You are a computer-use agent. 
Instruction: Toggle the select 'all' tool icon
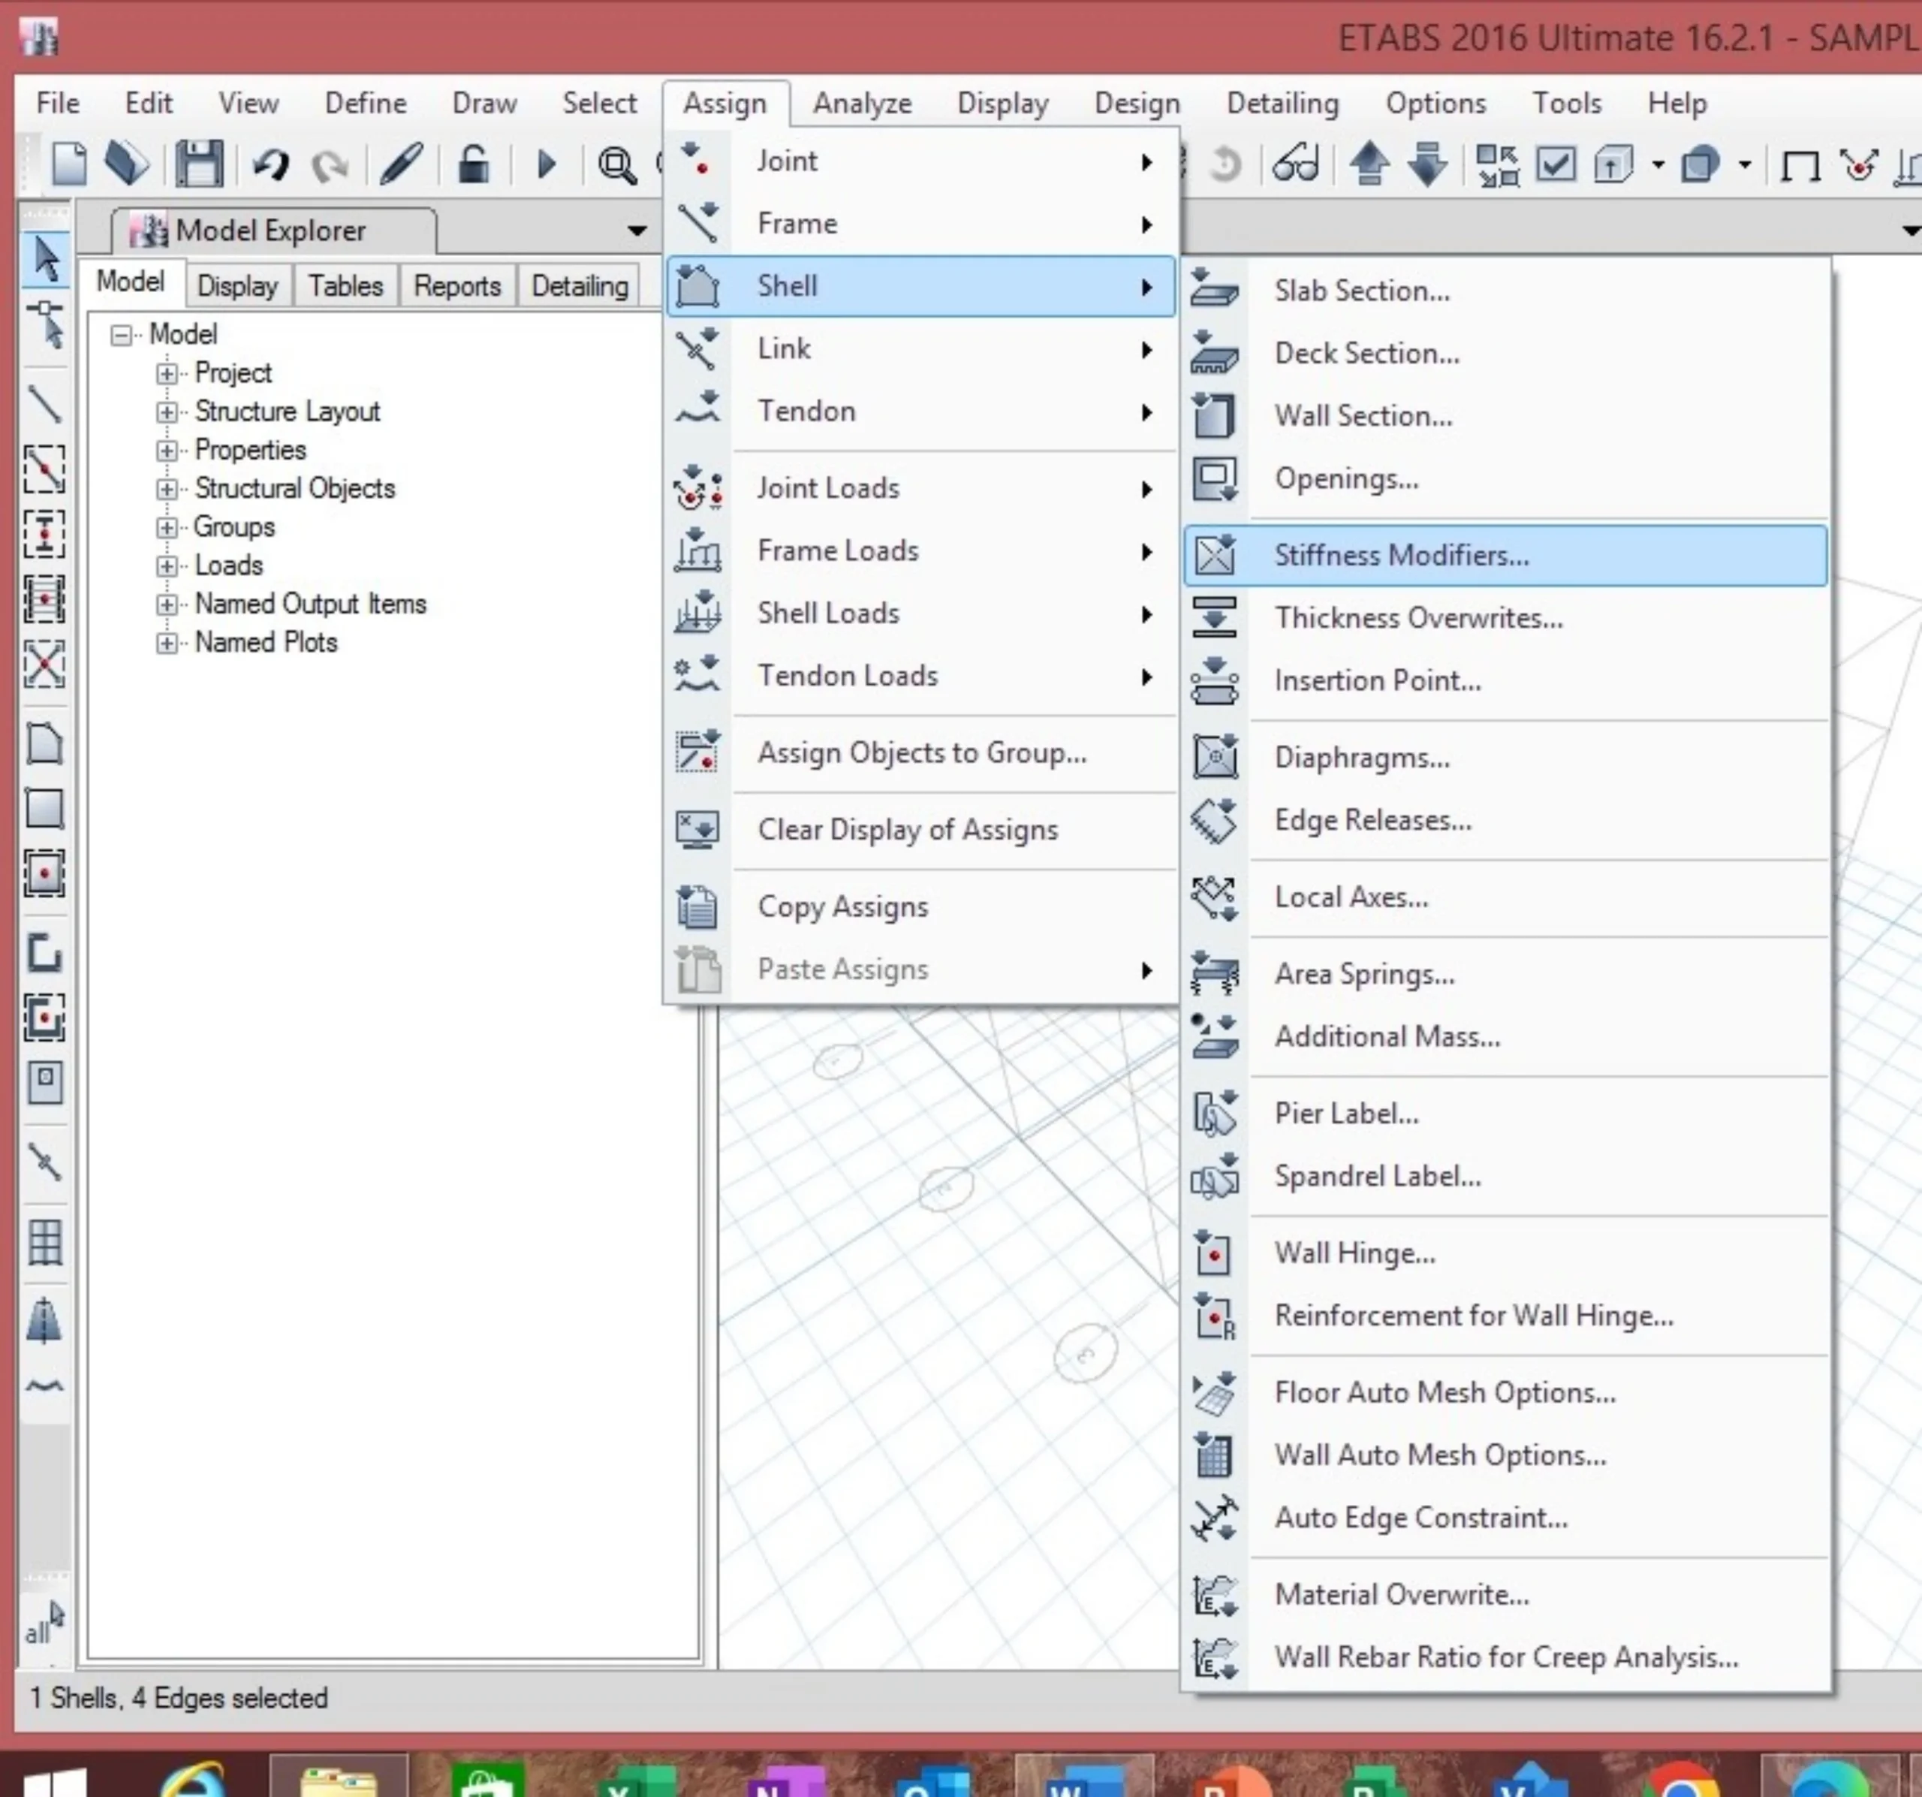44,1623
